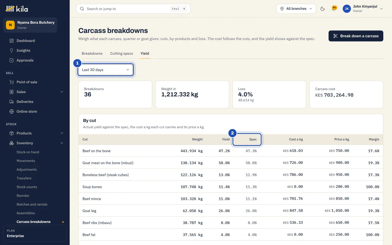Click the Nyama Bora Butchery N badge
This screenshot has height=245, width=392.
click(x=10, y=25)
